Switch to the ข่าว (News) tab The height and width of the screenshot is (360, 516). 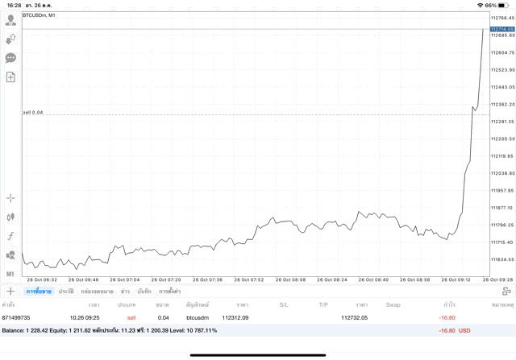125,291
